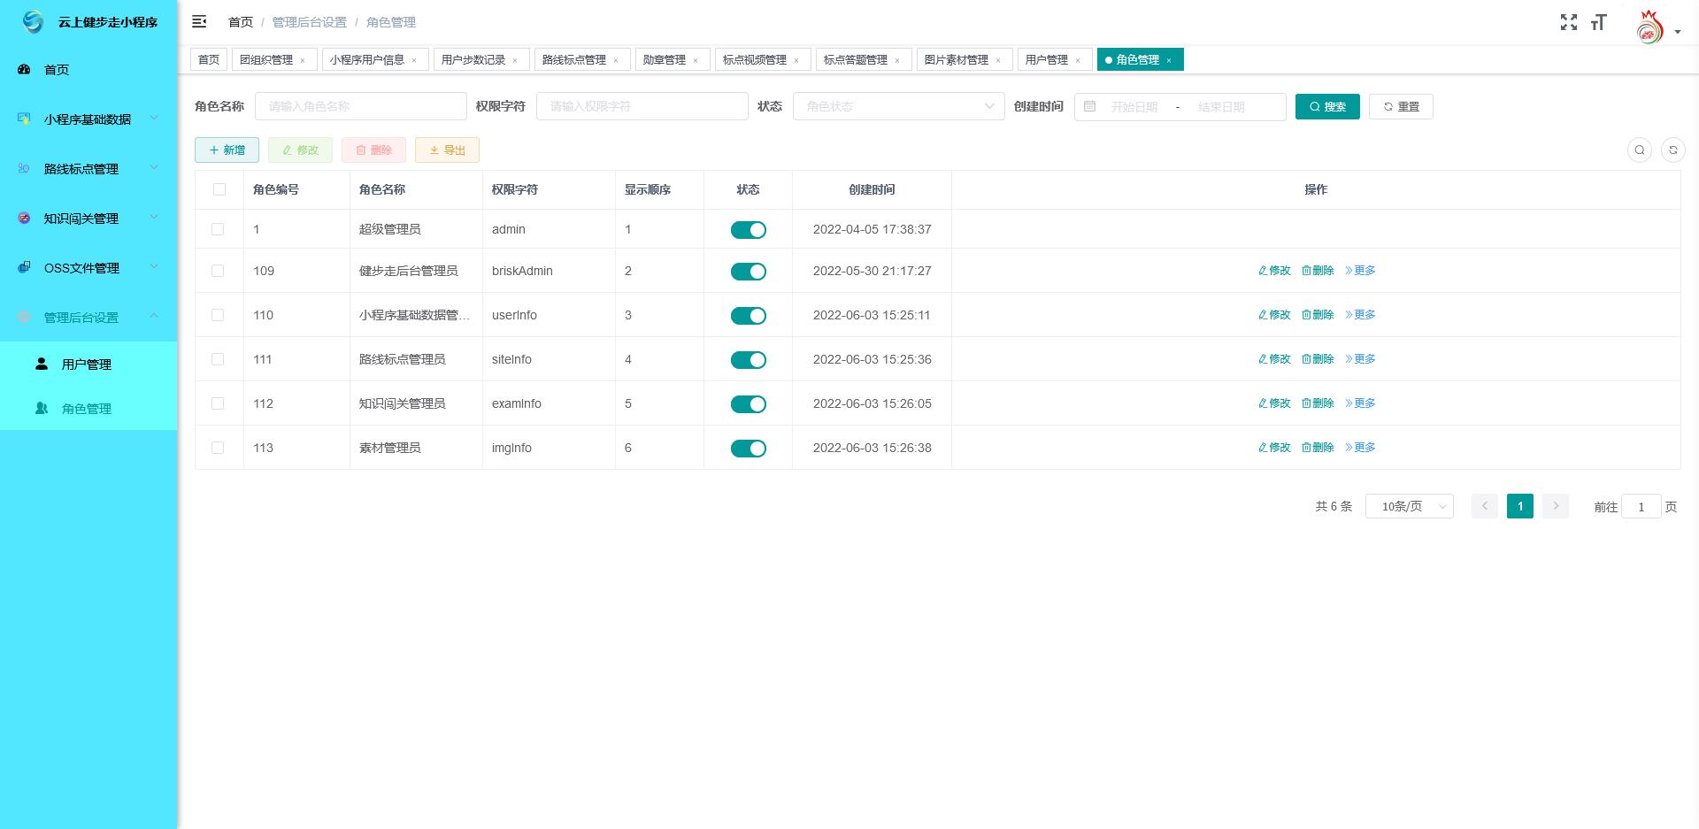The width and height of the screenshot is (1699, 829).
Task: Open the 角色状态 status dropdown
Action: click(898, 106)
